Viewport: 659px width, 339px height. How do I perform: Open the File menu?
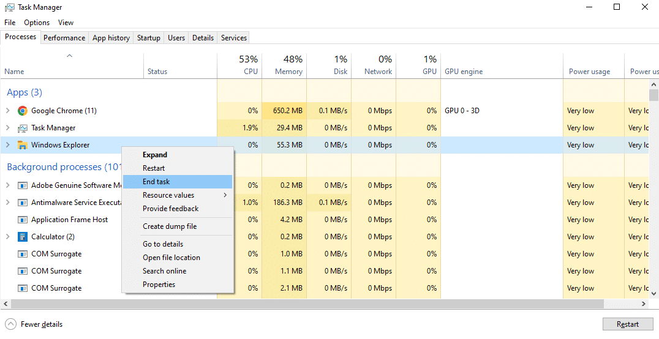(x=10, y=23)
